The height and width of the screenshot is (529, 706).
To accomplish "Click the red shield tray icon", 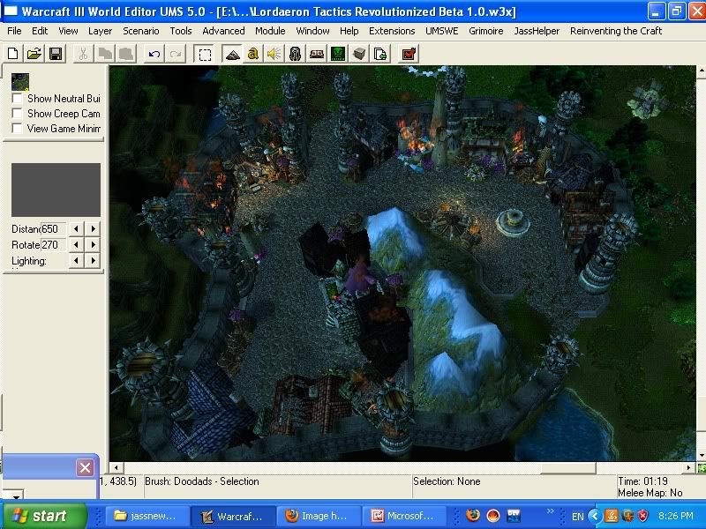I will (643, 516).
